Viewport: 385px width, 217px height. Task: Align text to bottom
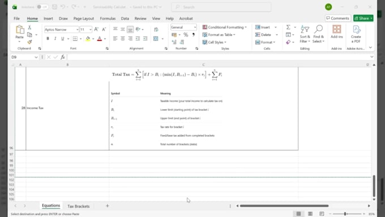pos(130,29)
